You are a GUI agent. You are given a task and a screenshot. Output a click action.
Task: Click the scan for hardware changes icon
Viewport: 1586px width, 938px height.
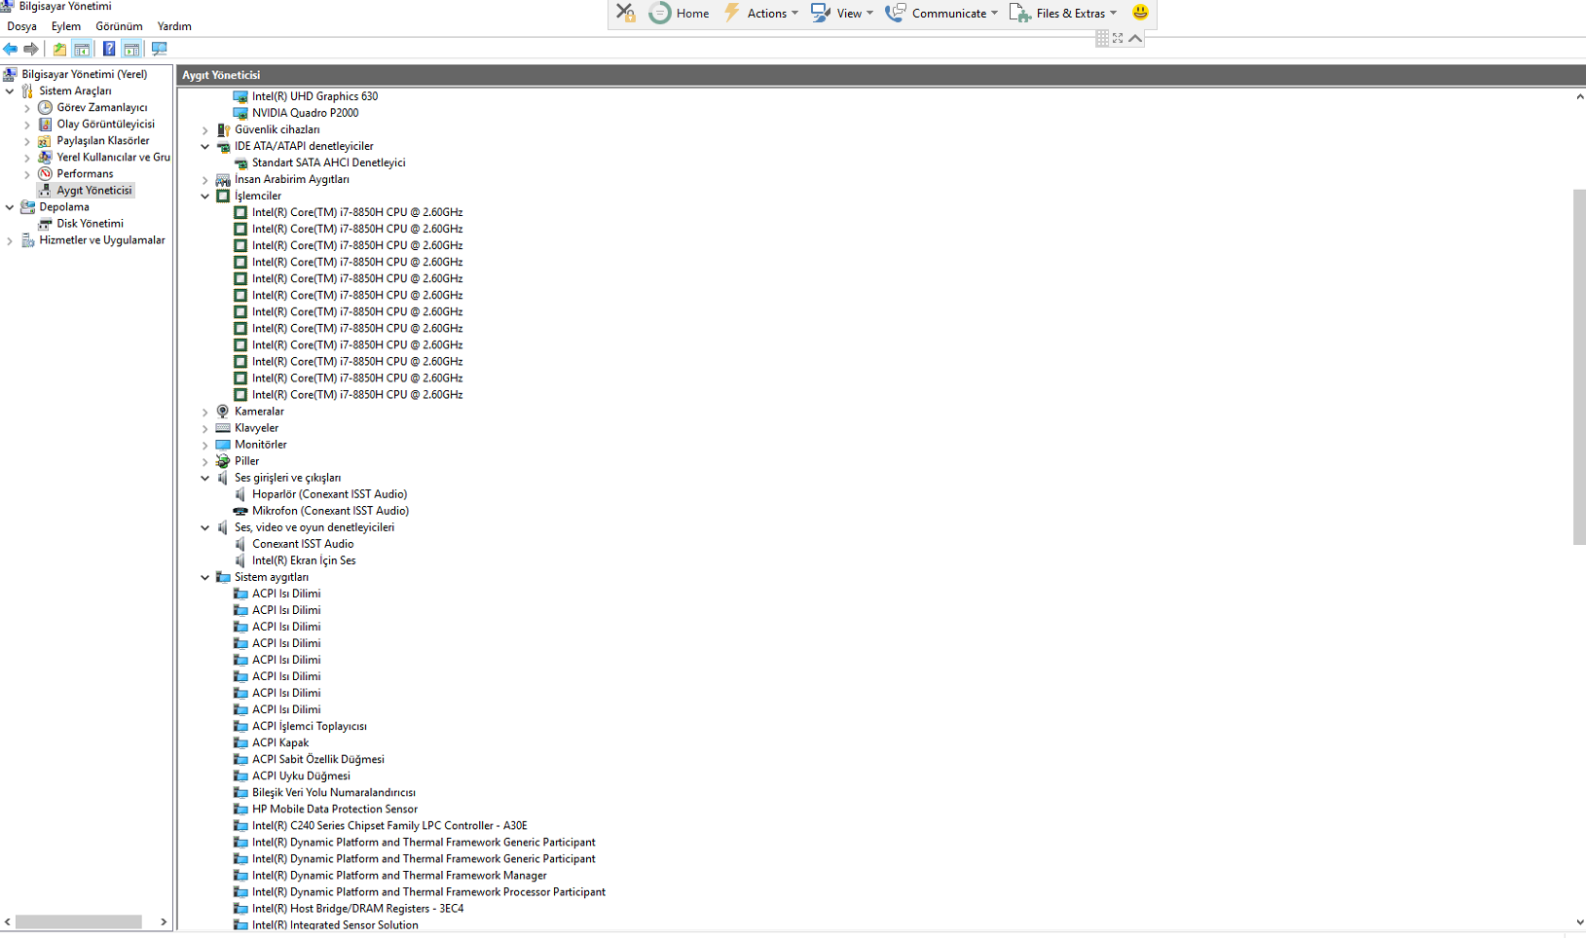pos(160,49)
